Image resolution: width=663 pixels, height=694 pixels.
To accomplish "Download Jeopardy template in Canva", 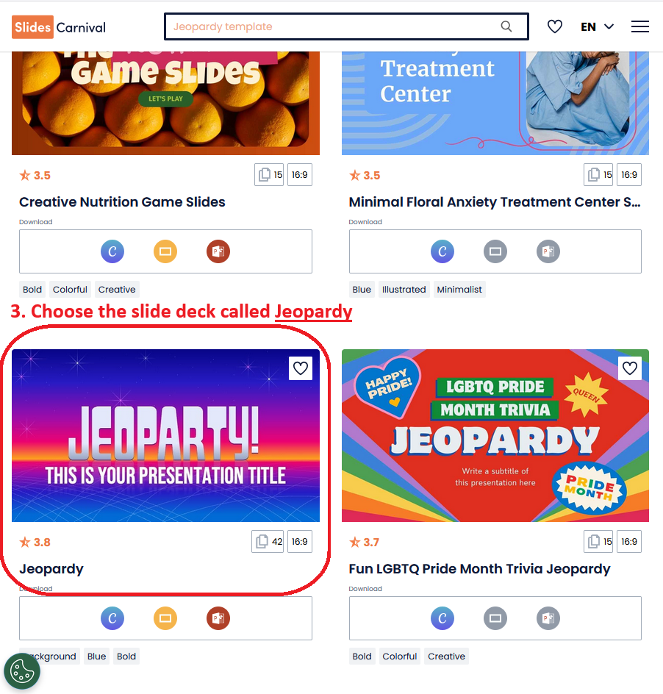I will click(x=112, y=618).
